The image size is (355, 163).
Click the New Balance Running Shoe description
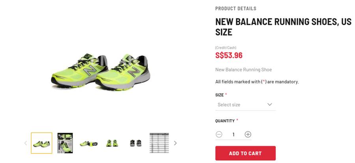[x=243, y=70]
